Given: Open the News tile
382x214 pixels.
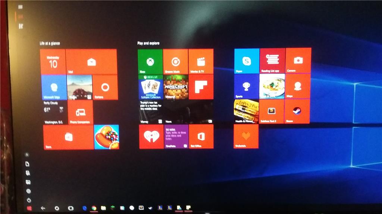Looking at the screenshot, I should click(x=188, y=112).
